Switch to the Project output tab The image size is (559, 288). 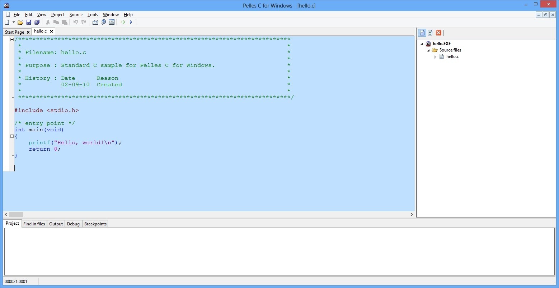coord(12,223)
